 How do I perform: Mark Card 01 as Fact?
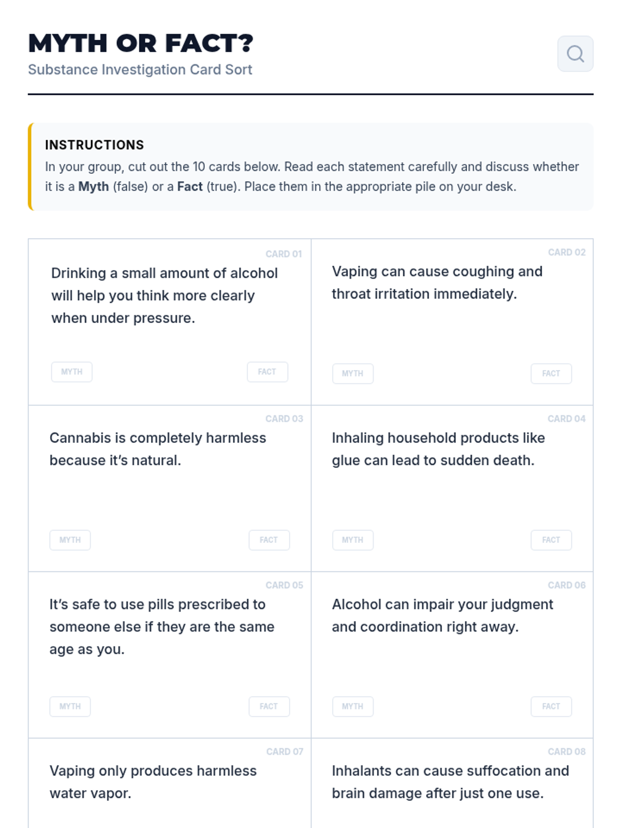(x=267, y=372)
